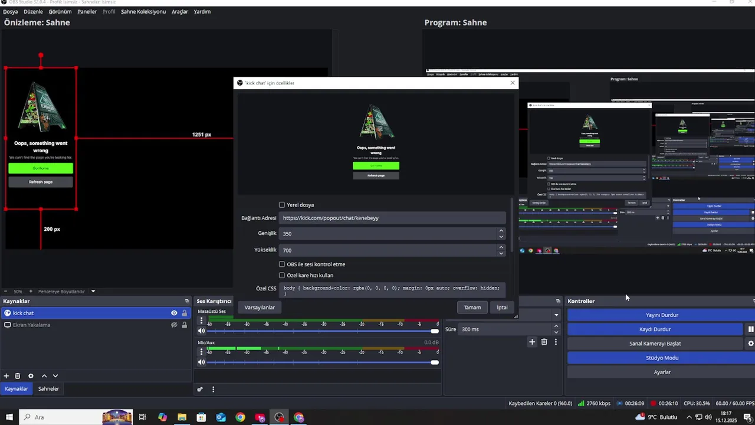755x425 pixels.
Task: Toggle lock on kick chat source
Action: pos(184,313)
